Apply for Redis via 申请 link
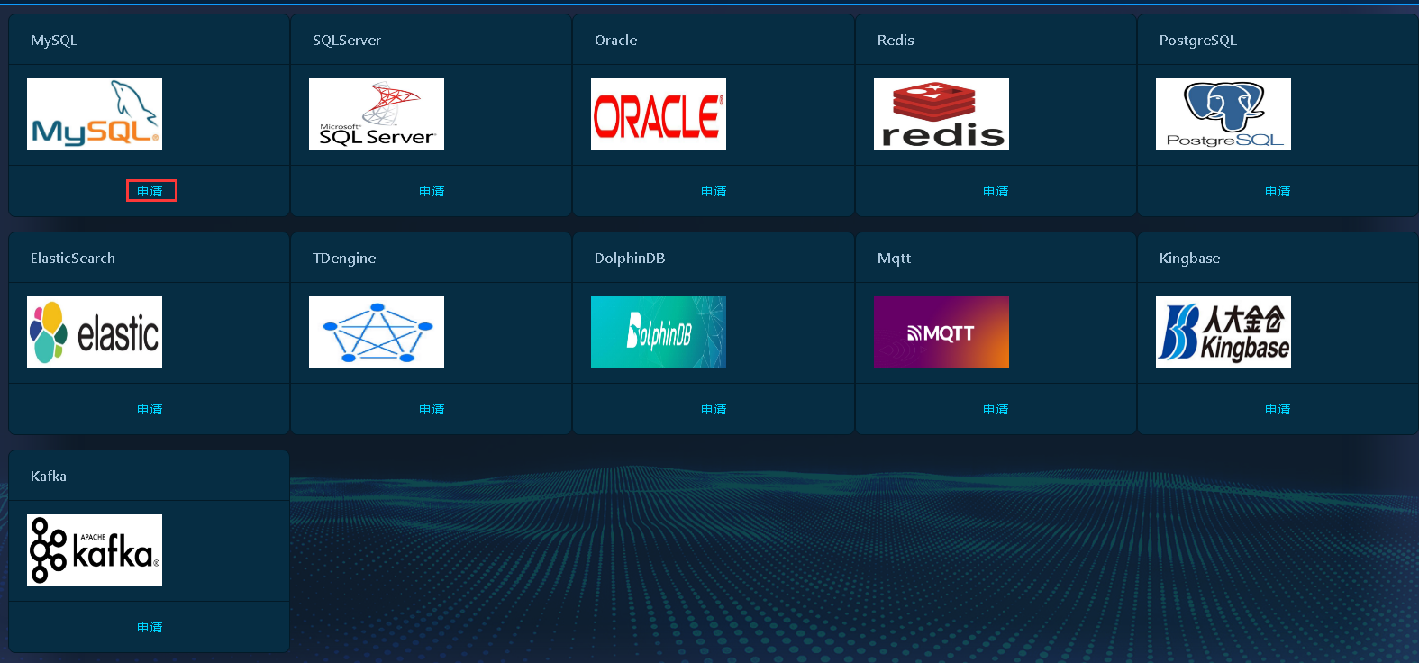Viewport: 1419px width, 663px height. click(996, 191)
